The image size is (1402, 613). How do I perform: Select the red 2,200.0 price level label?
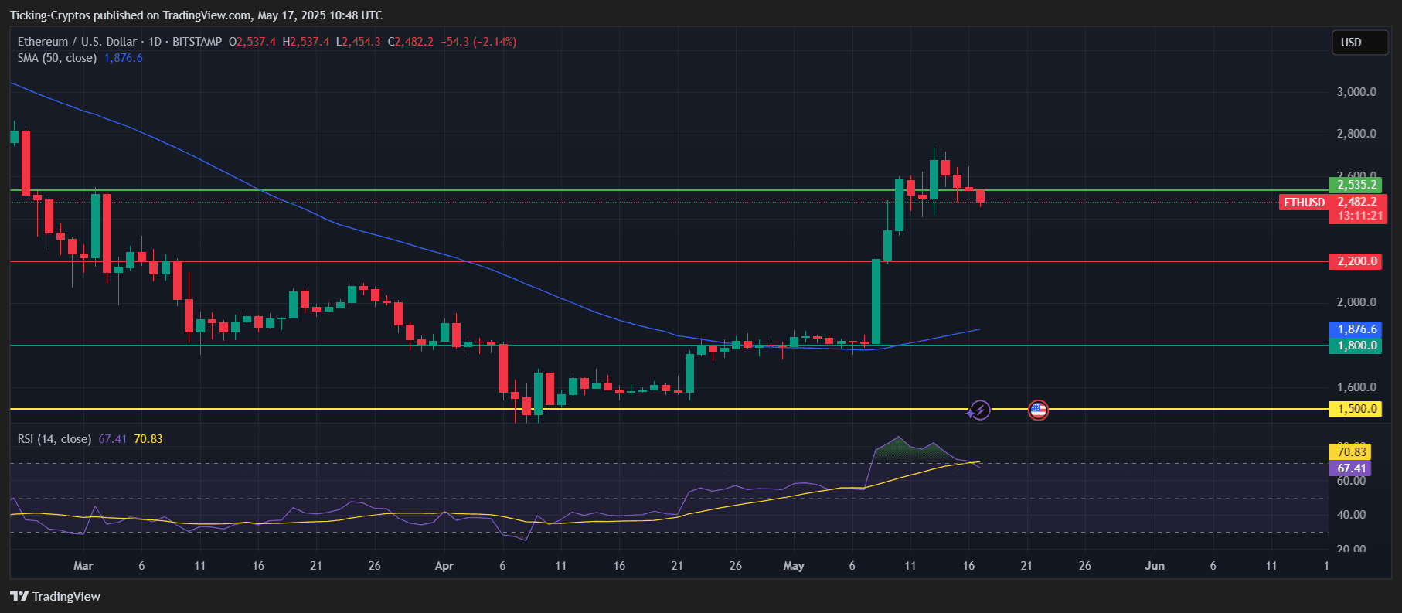(1356, 261)
